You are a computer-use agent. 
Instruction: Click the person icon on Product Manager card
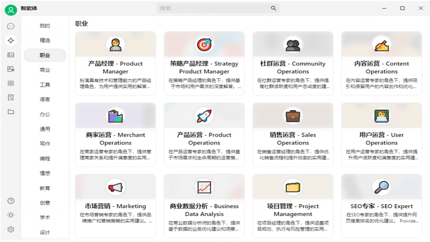(x=116, y=44)
